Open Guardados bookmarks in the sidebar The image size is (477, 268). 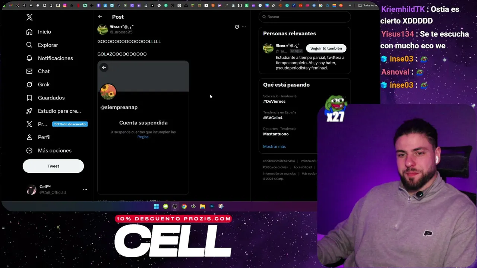click(45, 98)
